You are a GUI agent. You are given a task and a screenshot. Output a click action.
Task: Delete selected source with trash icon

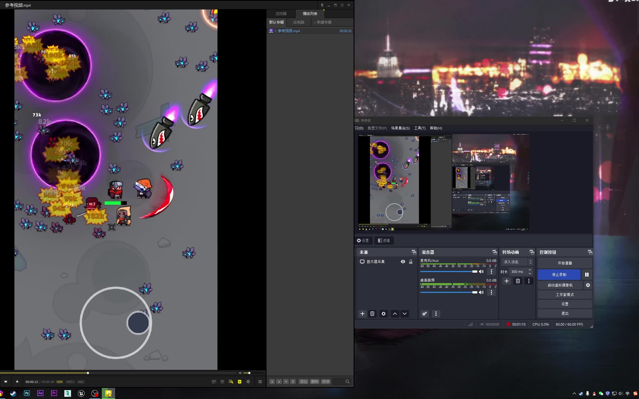point(372,314)
